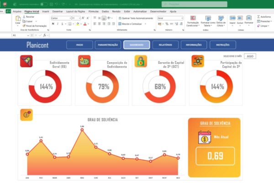Click the Excluir cells icon
The height and width of the screenshot is (183, 274).
pos(240,18)
